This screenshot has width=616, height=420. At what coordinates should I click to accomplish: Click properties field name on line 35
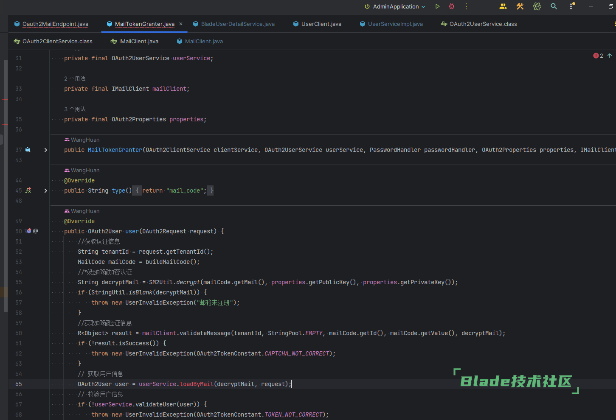(186, 119)
